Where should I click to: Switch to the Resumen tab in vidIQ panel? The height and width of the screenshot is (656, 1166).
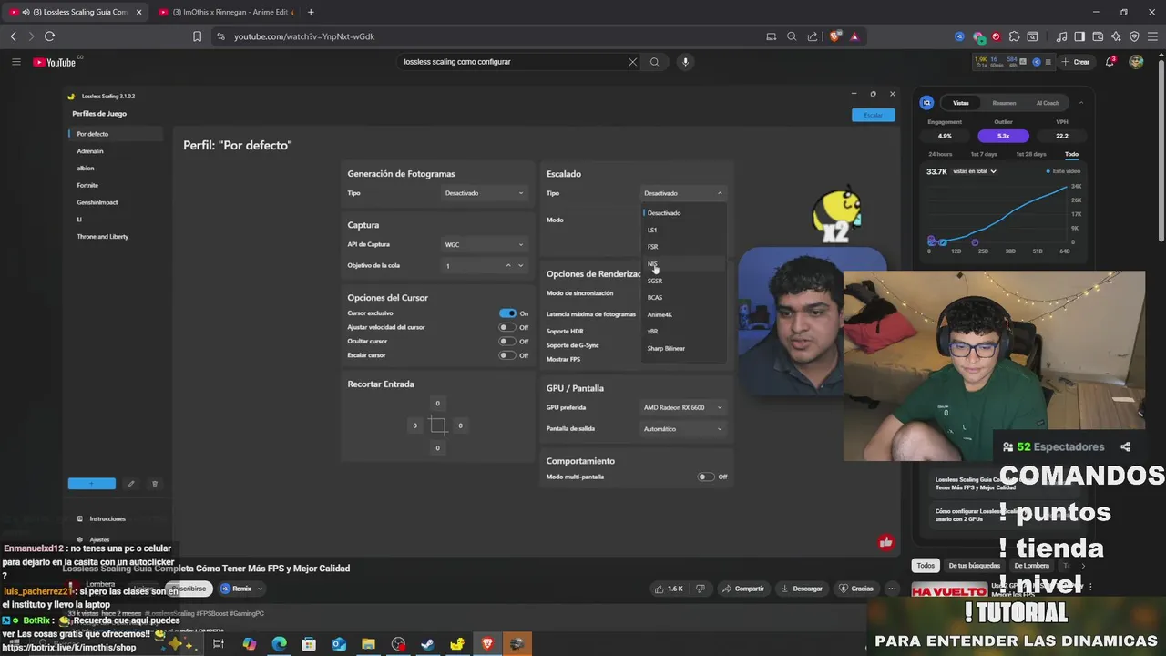pos(1004,103)
